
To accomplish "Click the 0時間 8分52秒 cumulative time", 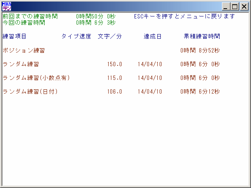I will (x=200, y=51).
